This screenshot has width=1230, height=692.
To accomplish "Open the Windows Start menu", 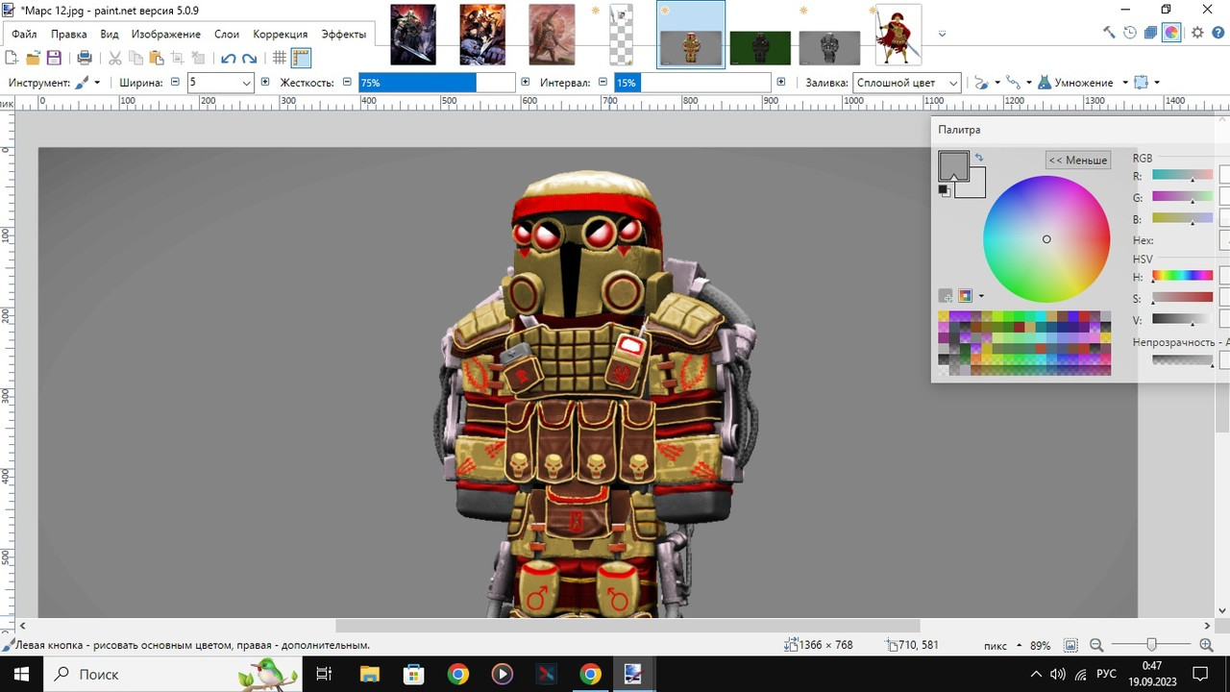I will tap(21, 675).
